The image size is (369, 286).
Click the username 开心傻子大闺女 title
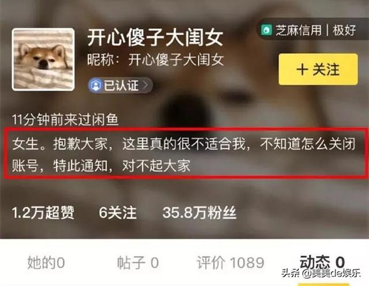pos(155,37)
